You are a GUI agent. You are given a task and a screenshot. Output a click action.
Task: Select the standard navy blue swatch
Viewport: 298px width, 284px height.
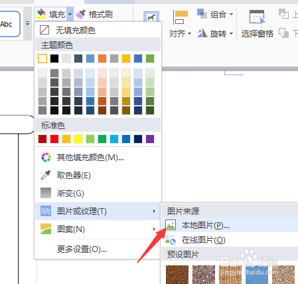point(138,139)
